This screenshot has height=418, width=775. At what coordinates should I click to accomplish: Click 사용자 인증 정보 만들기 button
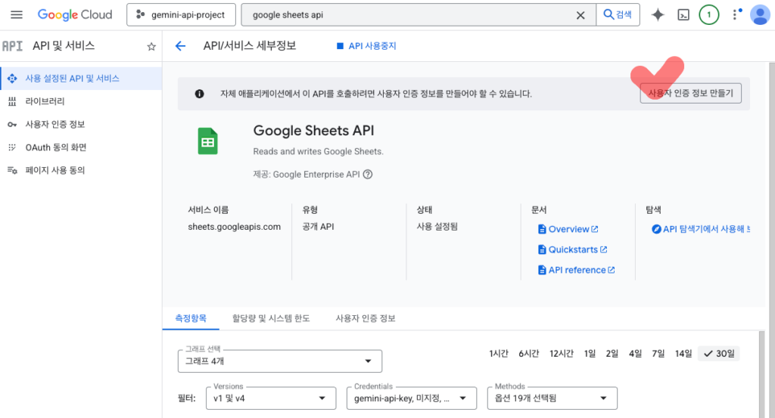click(690, 94)
